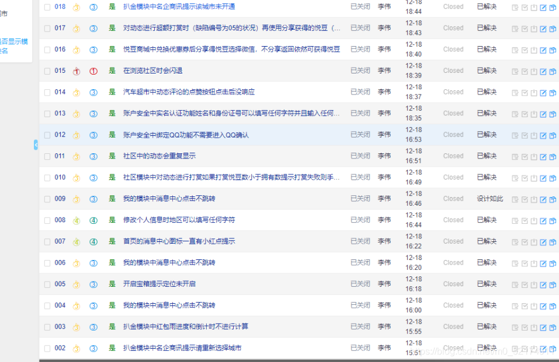The image size is (559, 362).
Task: Open bug 首页的消息中心图标一直有小红点提示
Action: (179, 241)
